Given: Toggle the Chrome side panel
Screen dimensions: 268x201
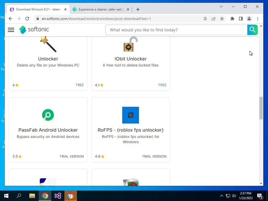Looking at the screenshot, I should coord(241,19).
